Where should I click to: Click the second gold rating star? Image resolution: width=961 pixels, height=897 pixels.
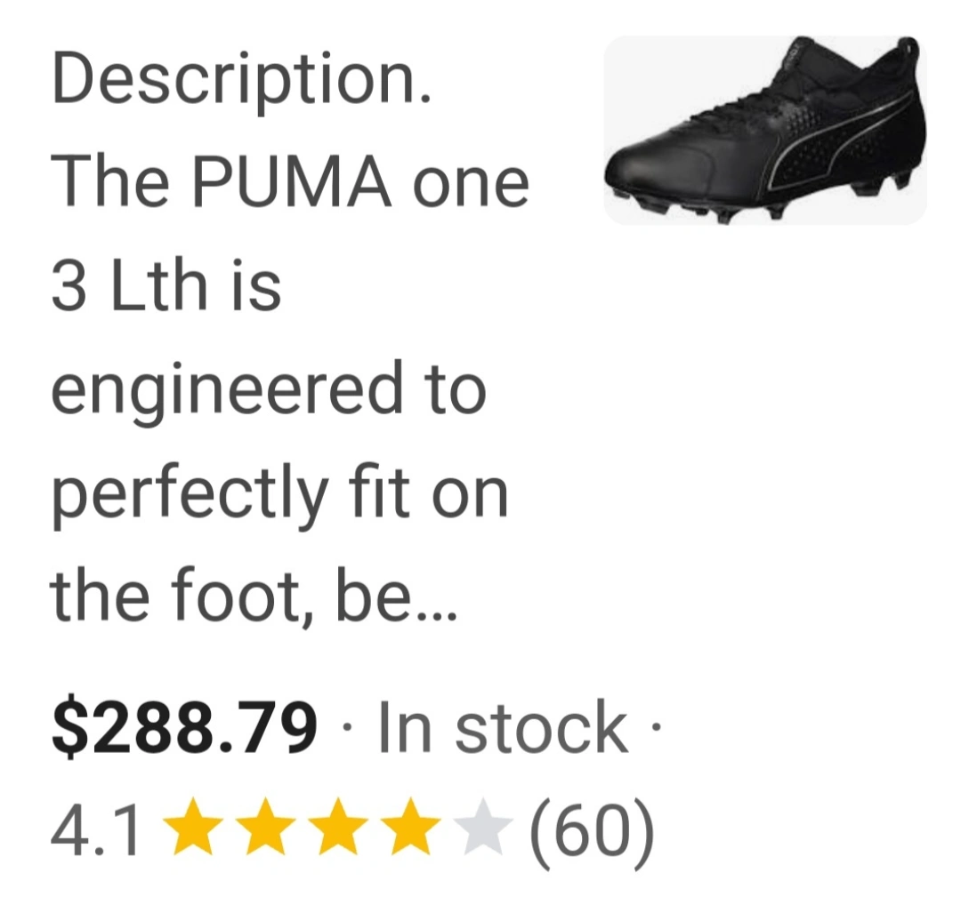[265, 827]
